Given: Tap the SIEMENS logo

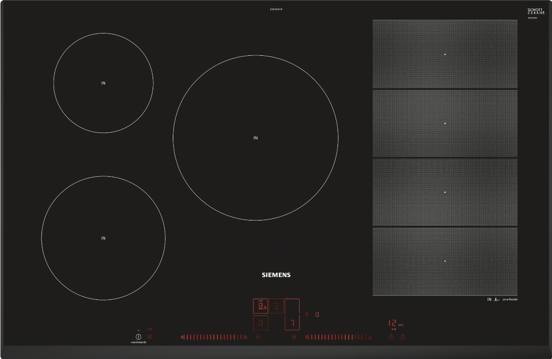Looking at the screenshot, I should (276, 275).
